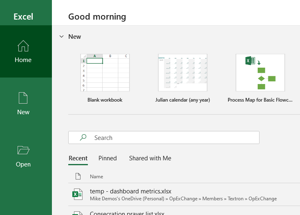The image size is (300, 215).
Task: Click the document icon in the Name column header
Action: [78, 176]
